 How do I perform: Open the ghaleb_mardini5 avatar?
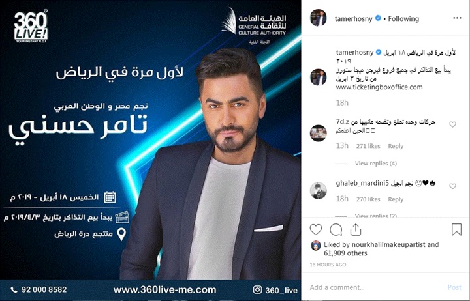tap(318, 190)
